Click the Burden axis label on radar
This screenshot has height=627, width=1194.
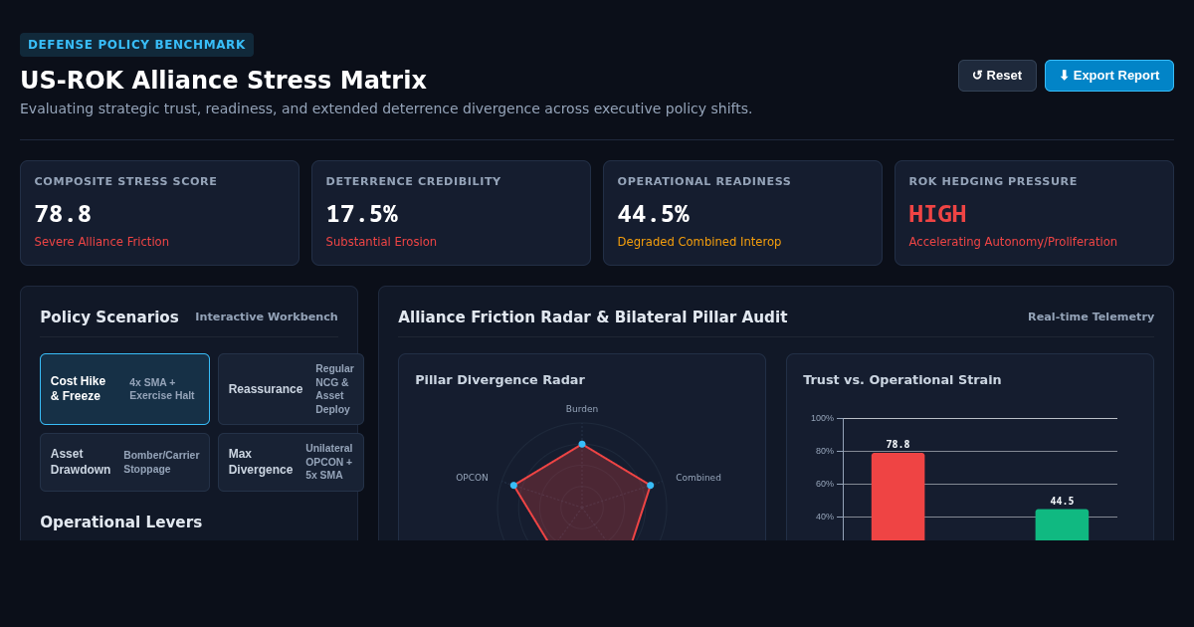tap(582, 409)
